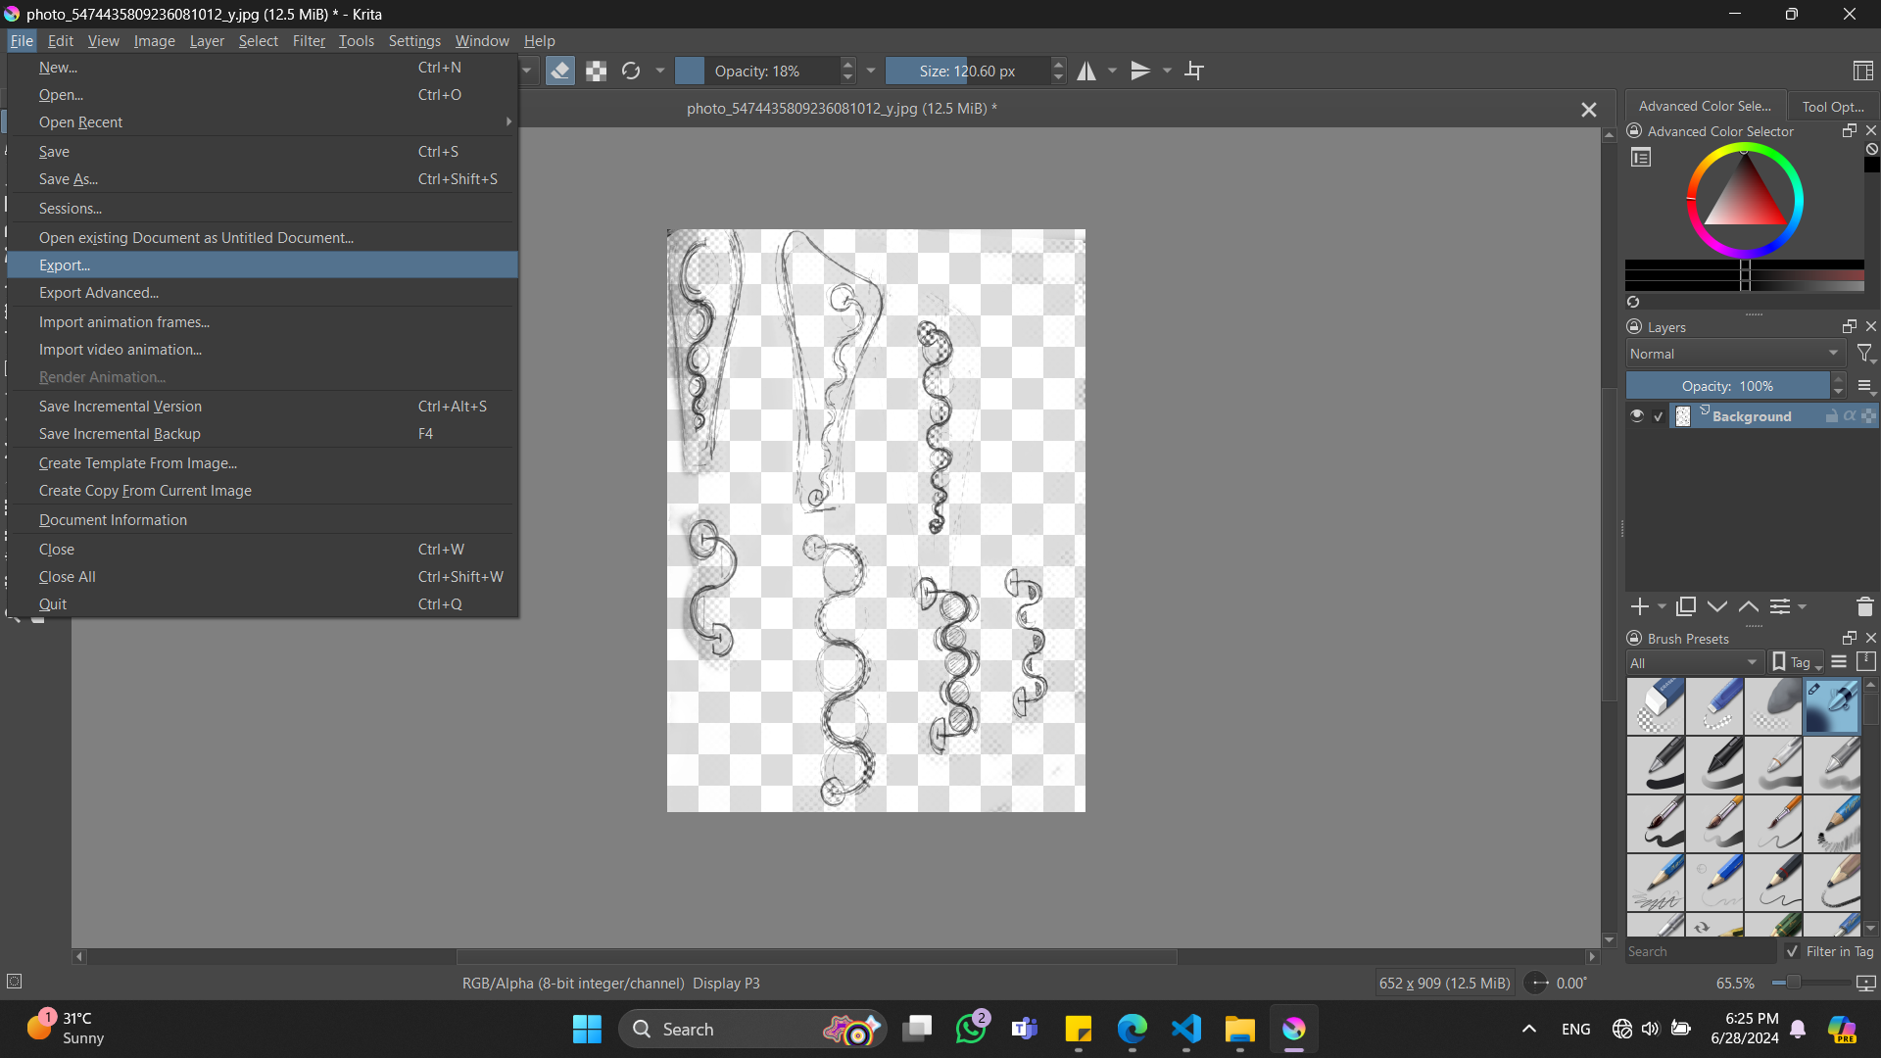Click the Layer properties icon in Layers panel
This screenshot has height=1058, width=1881.
click(x=1780, y=605)
